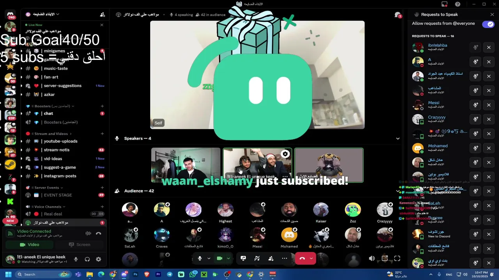499x280 pixels.
Task: Collapse the Audience section
Action: click(x=398, y=191)
